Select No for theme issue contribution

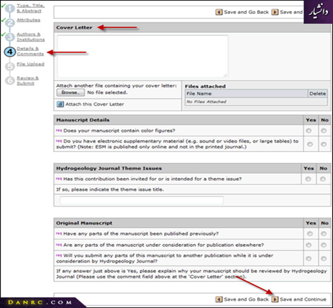(323, 179)
